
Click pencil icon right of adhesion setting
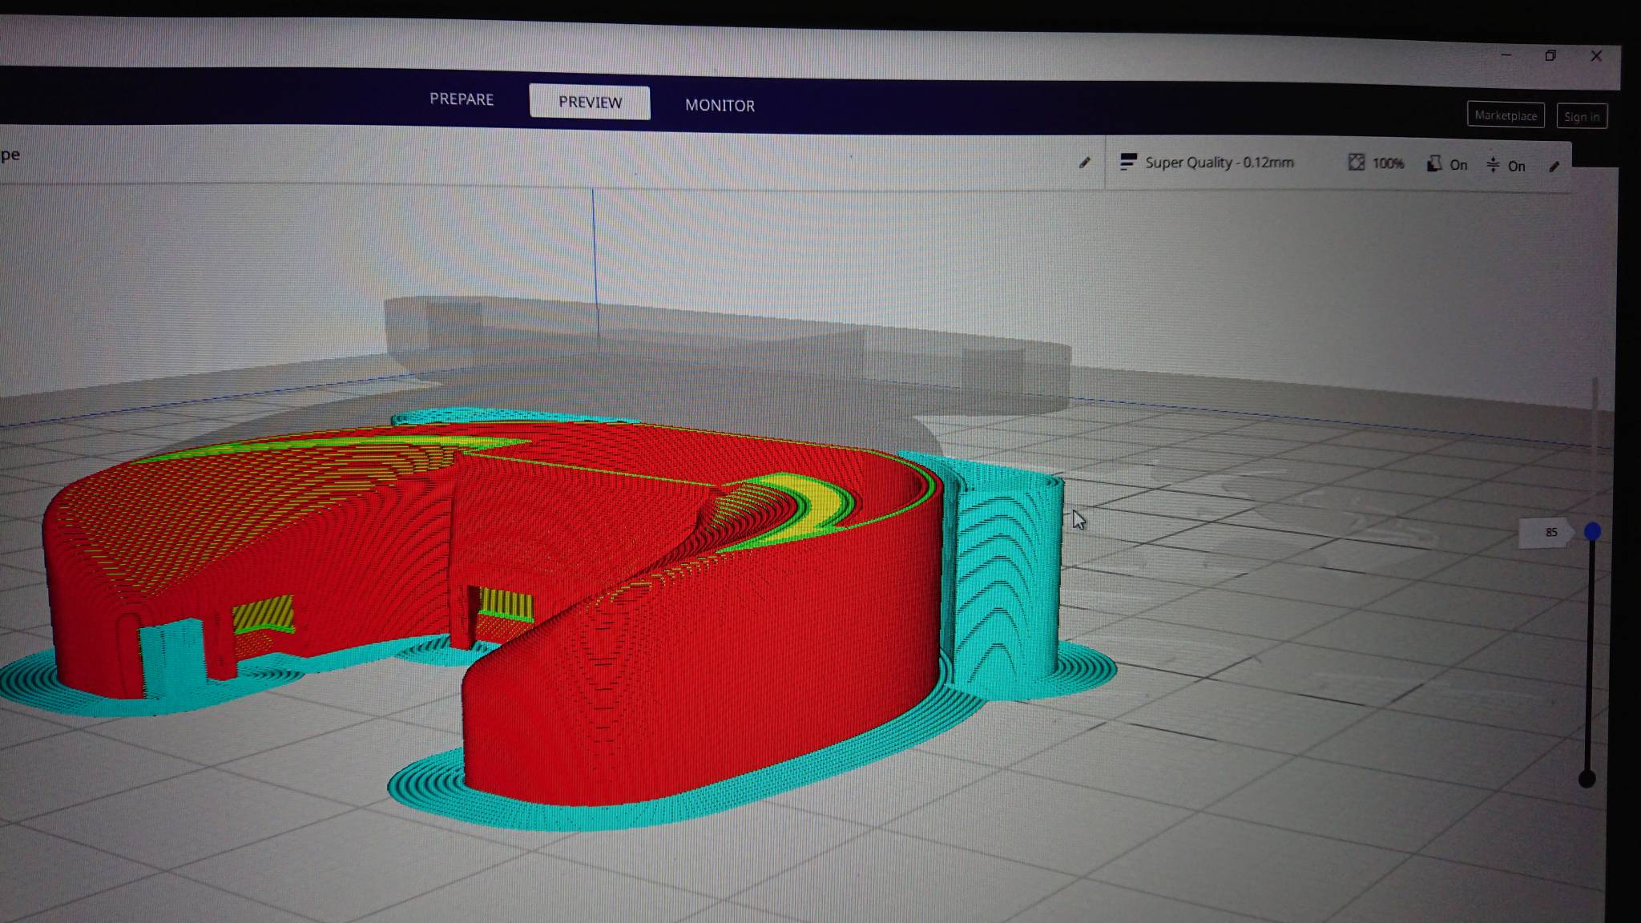(1554, 167)
